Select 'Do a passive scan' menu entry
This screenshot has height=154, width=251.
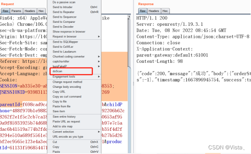pyautogui.click(x=74, y=2)
